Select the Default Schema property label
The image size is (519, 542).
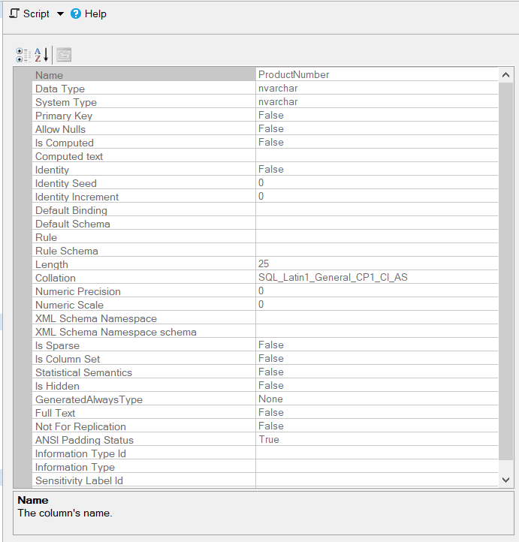73,224
